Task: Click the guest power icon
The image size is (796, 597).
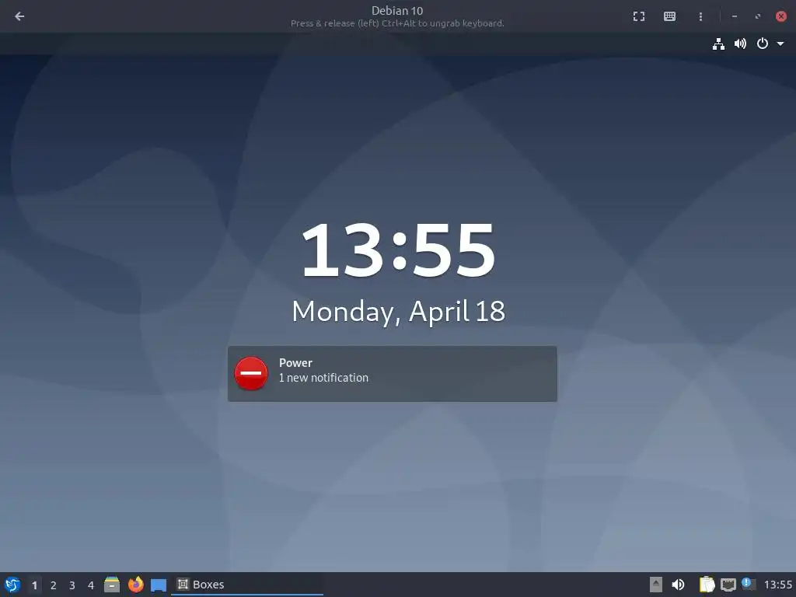Action: 762,44
